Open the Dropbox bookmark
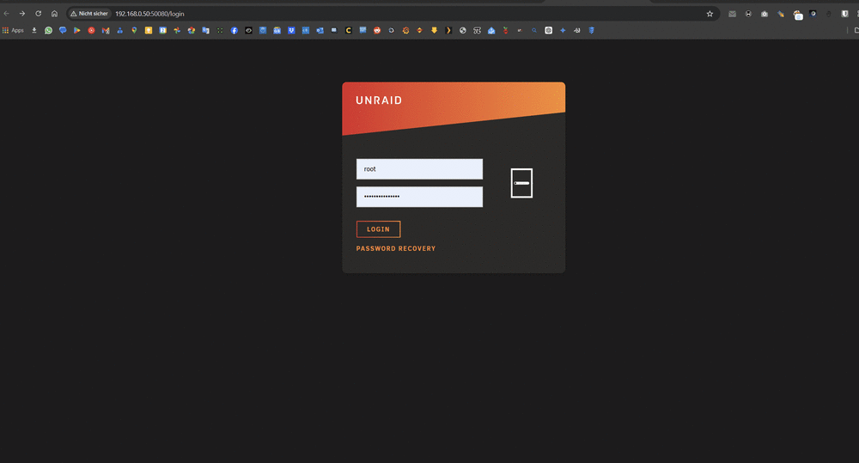The width and height of the screenshot is (859, 463). click(x=291, y=31)
